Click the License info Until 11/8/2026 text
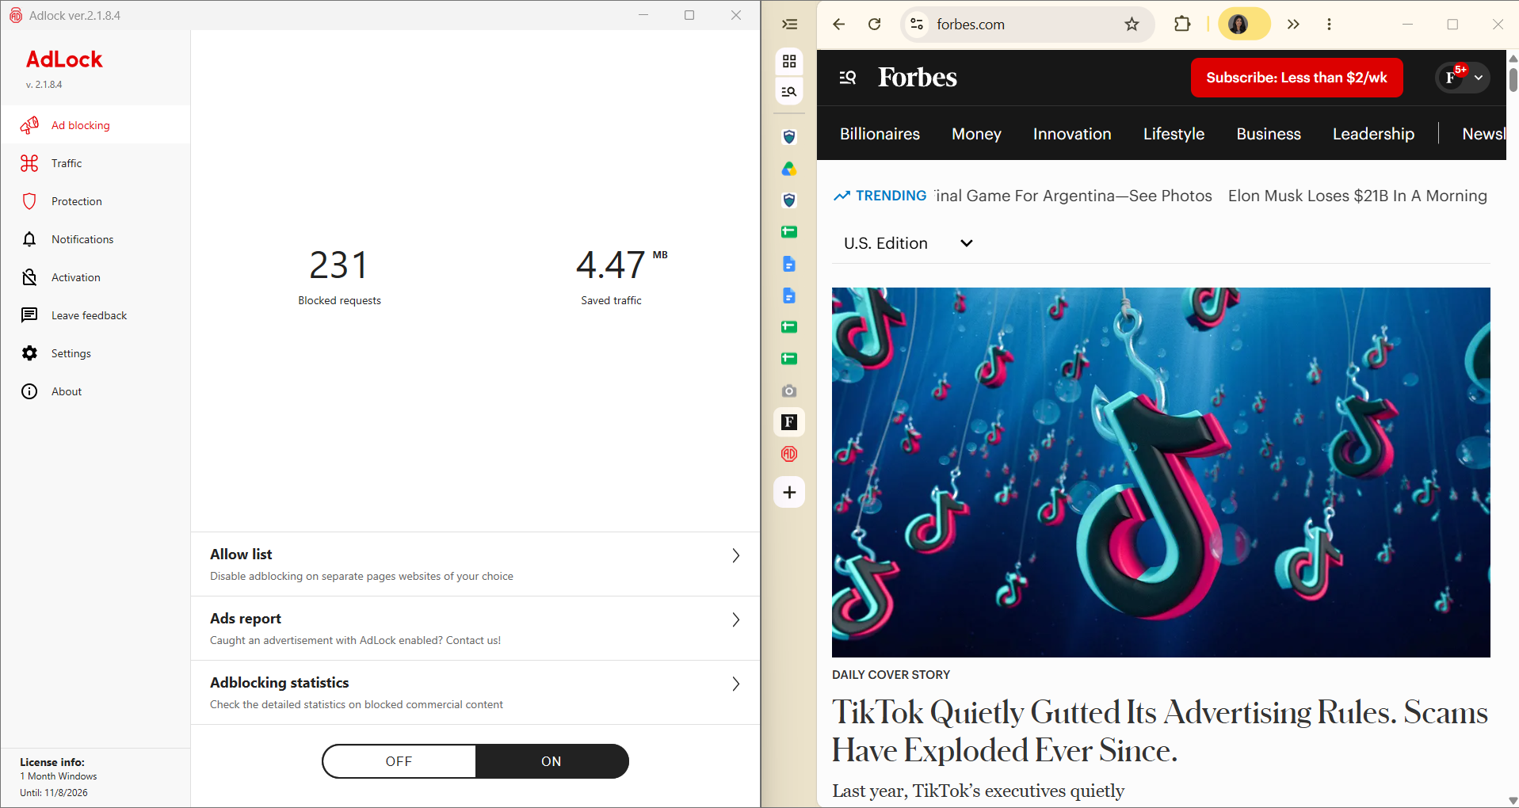 (54, 792)
